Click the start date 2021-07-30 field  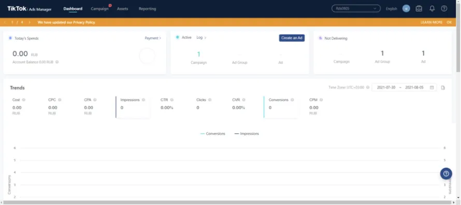tap(386, 87)
